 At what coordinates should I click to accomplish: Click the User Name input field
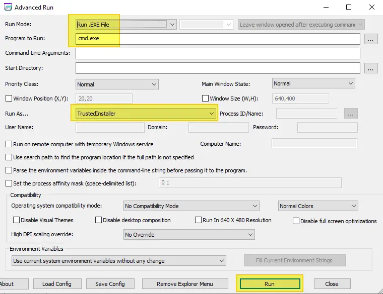[110, 127]
